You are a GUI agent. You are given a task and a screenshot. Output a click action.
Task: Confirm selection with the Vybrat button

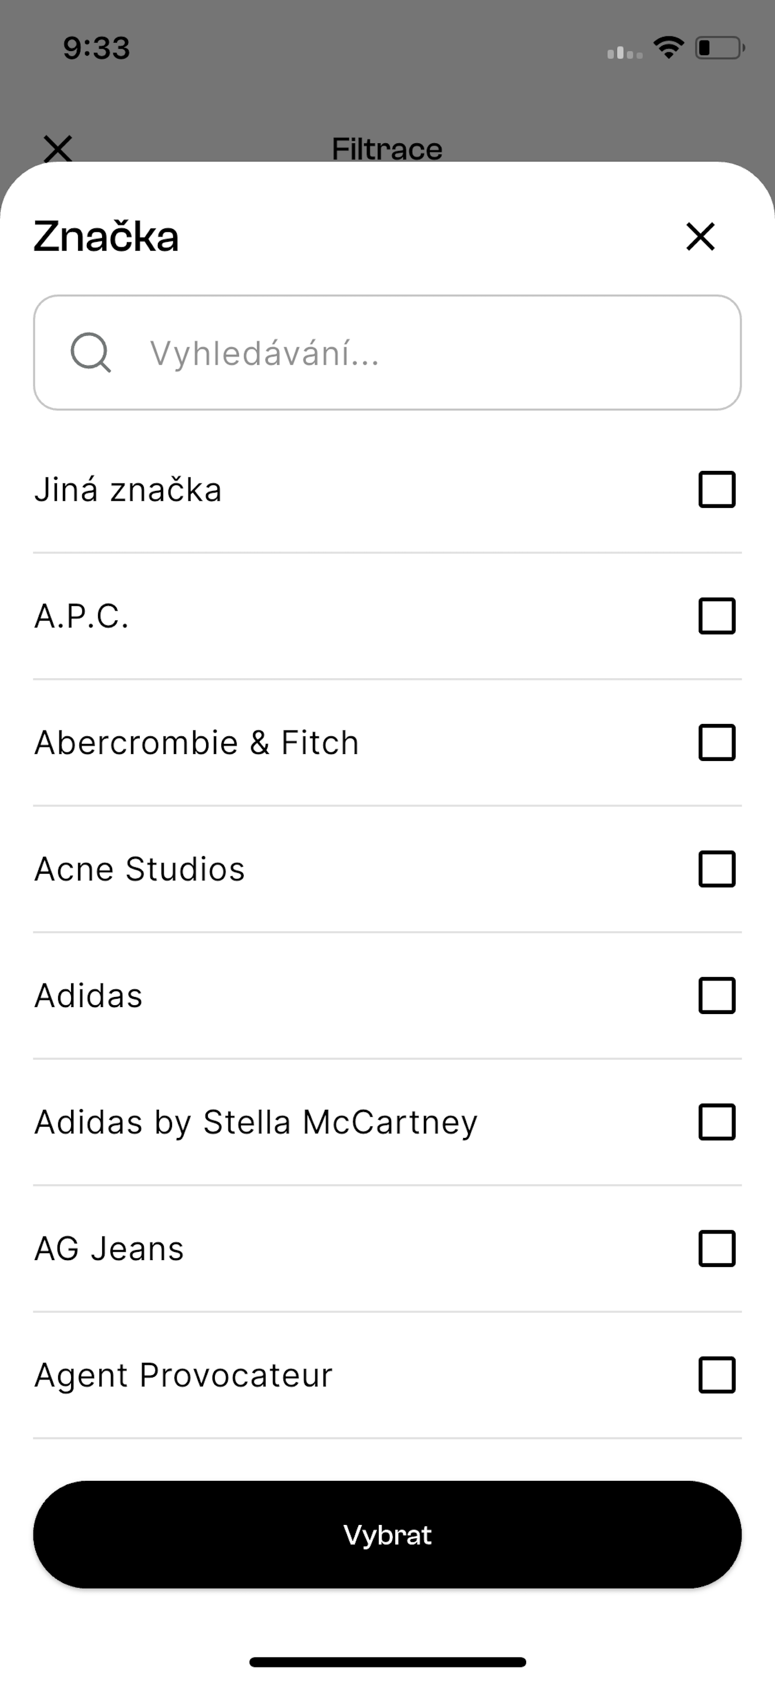point(387,1534)
